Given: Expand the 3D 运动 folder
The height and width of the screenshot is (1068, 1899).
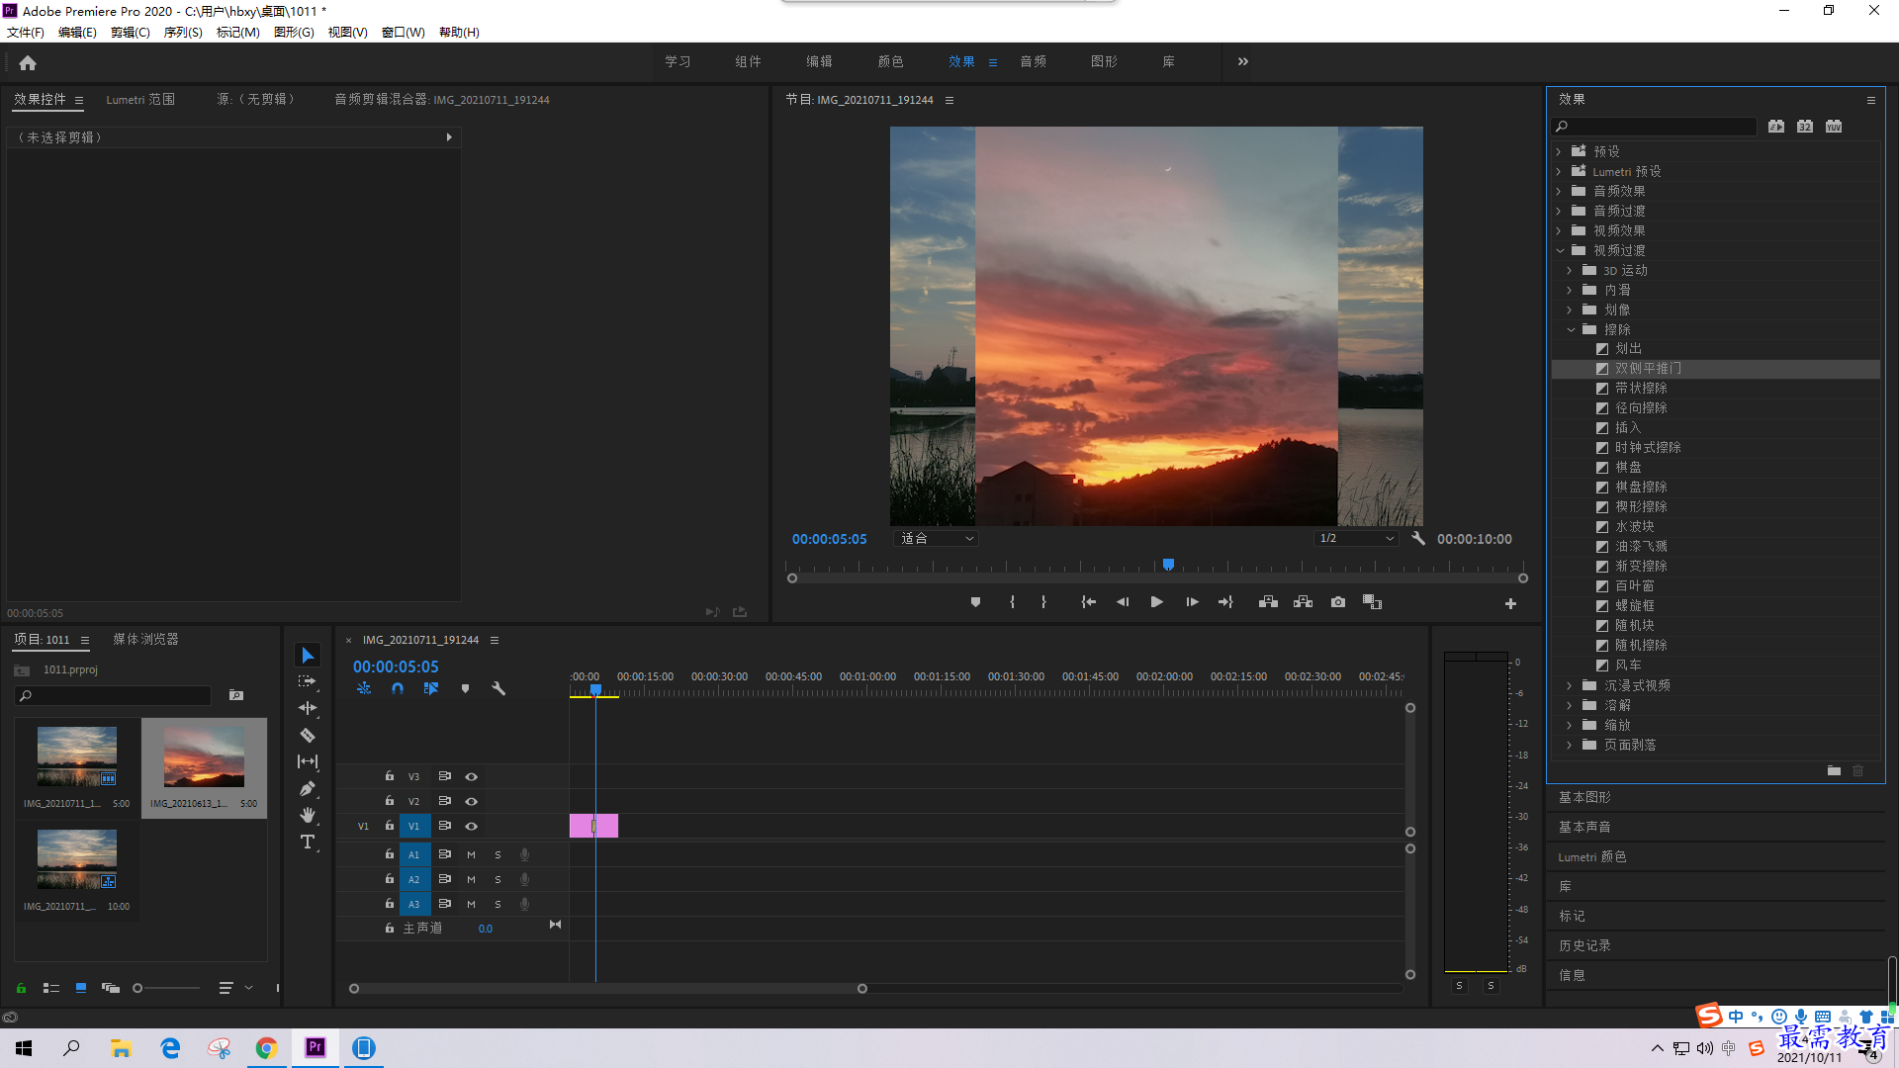Looking at the screenshot, I should pos(1569,270).
